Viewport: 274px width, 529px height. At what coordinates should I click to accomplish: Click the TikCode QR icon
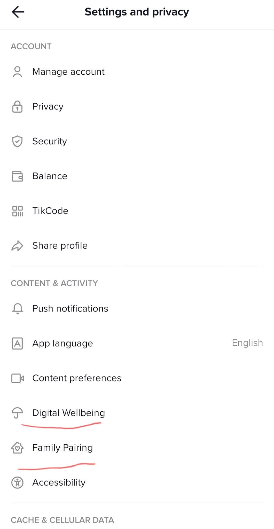tap(17, 211)
